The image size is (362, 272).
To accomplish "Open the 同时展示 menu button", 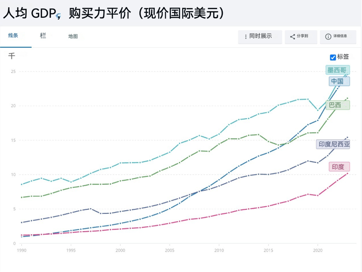I will click(x=260, y=36).
